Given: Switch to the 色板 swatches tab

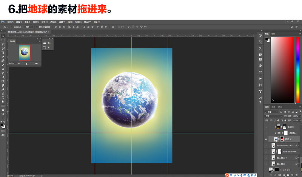Looking at the screenshot, I should [273, 34].
